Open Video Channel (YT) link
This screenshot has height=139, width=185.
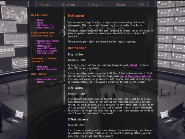[x=46, y=27]
